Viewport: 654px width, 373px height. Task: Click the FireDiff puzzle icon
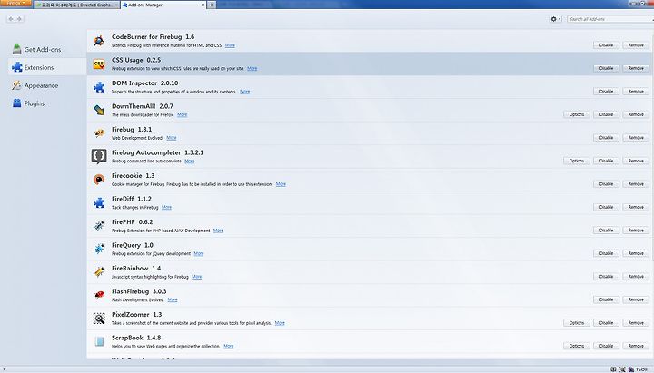pos(99,202)
